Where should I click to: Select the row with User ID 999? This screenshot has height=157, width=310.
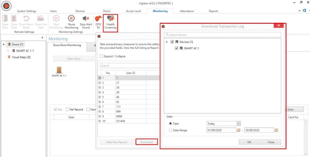(128, 112)
